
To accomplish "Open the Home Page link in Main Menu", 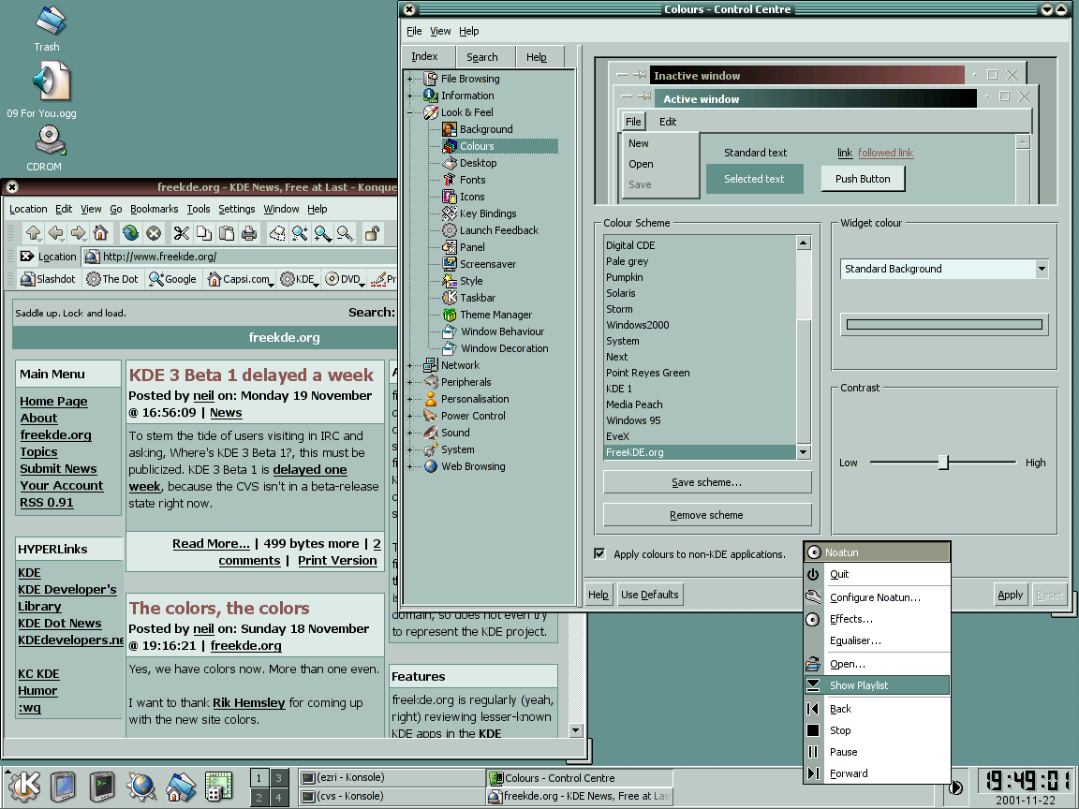I will pos(53,401).
